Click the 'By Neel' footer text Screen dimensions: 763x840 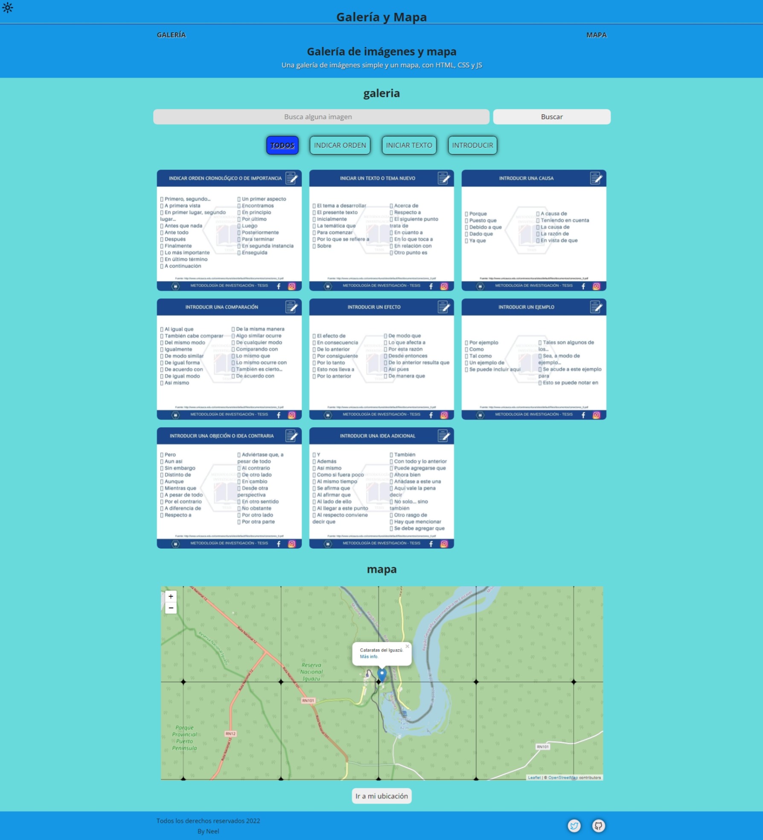coord(208,831)
